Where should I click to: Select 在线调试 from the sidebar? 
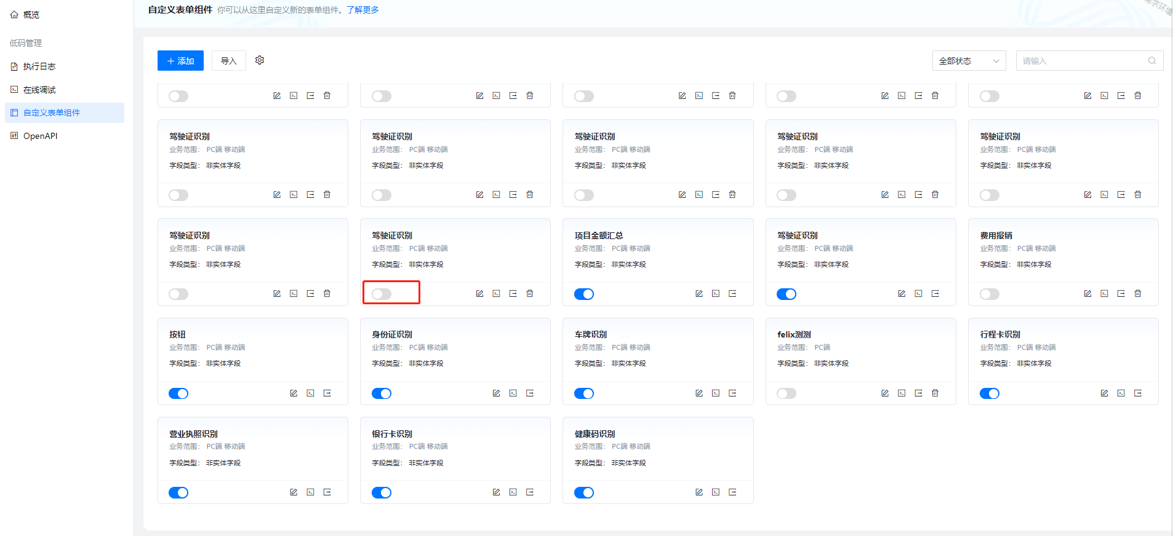tap(39, 90)
